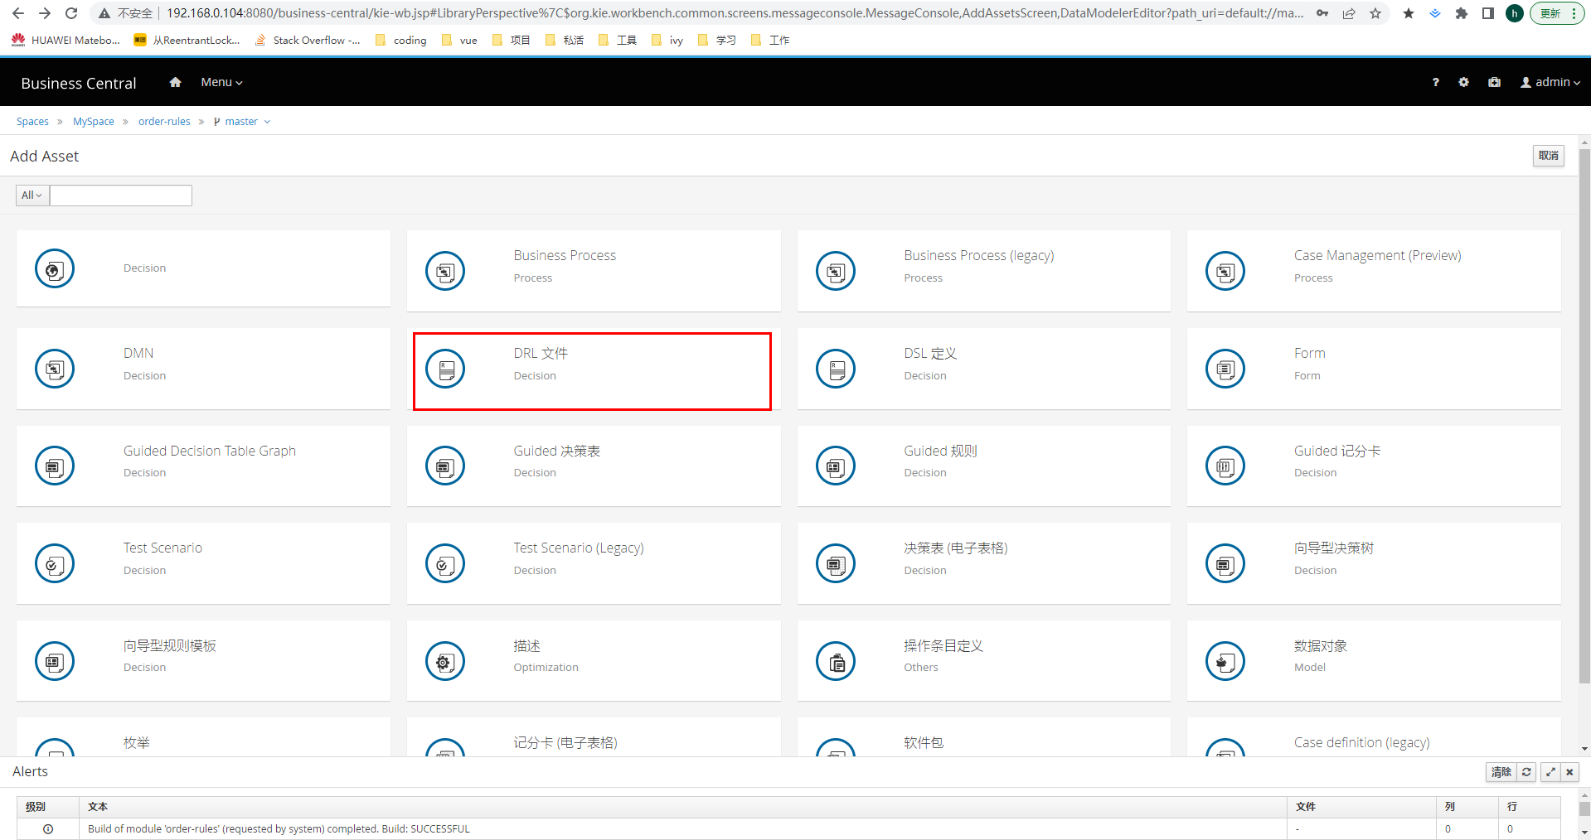Open the settings gear icon
Viewport: 1591px width, 840px height.
point(1463,82)
